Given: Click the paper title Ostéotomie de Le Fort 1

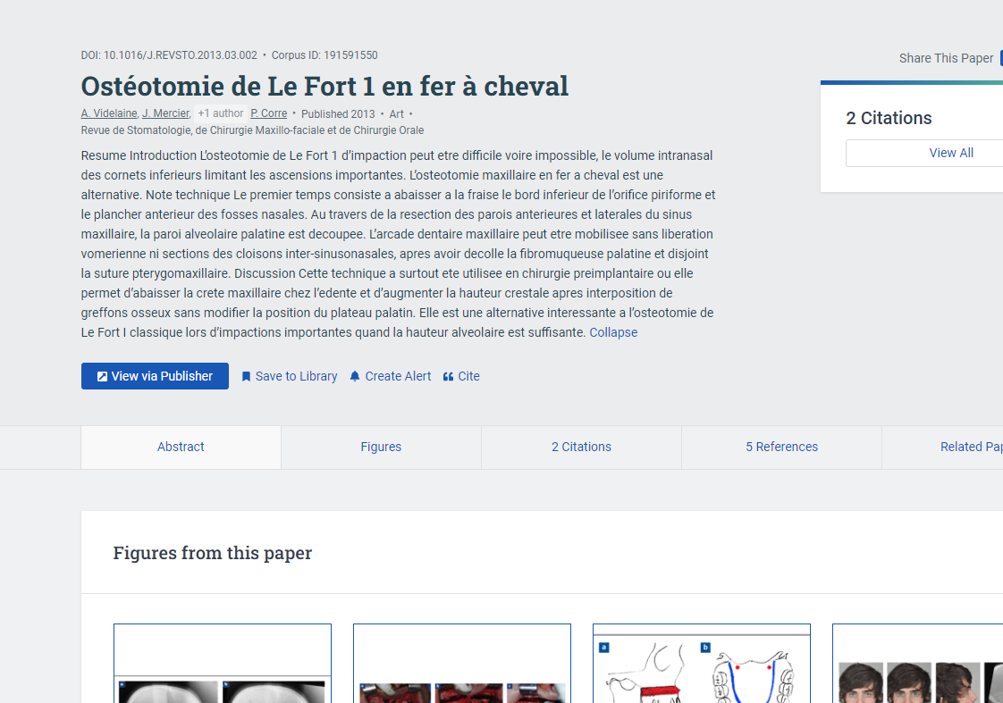Looking at the screenshot, I should [324, 87].
